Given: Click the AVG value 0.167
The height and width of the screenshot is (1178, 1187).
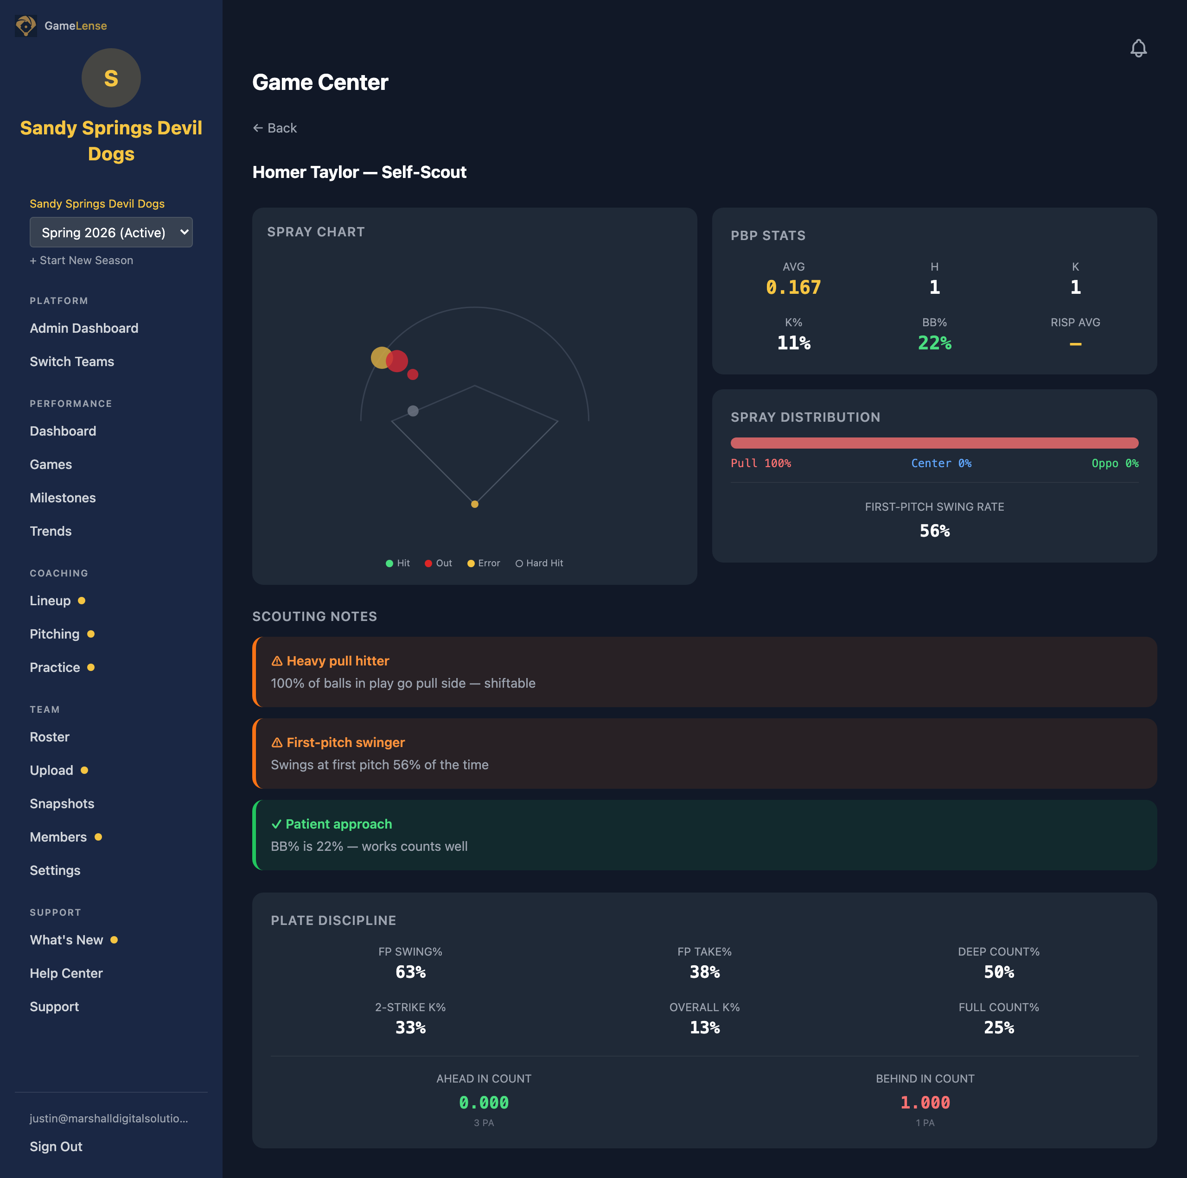Looking at the screenshot, I should click(793, 287).
